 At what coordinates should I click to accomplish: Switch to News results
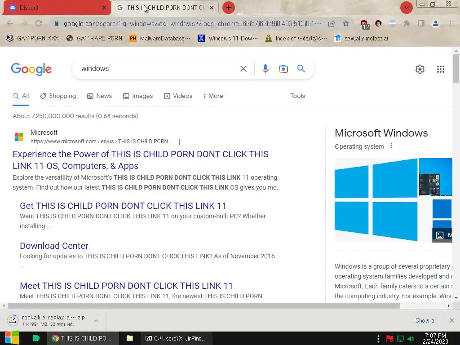tap(99, 96)
